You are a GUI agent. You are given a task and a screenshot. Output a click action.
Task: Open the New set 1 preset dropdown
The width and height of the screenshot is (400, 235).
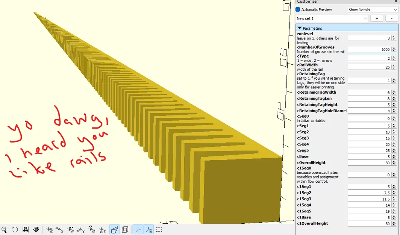(x=331, y=18)
